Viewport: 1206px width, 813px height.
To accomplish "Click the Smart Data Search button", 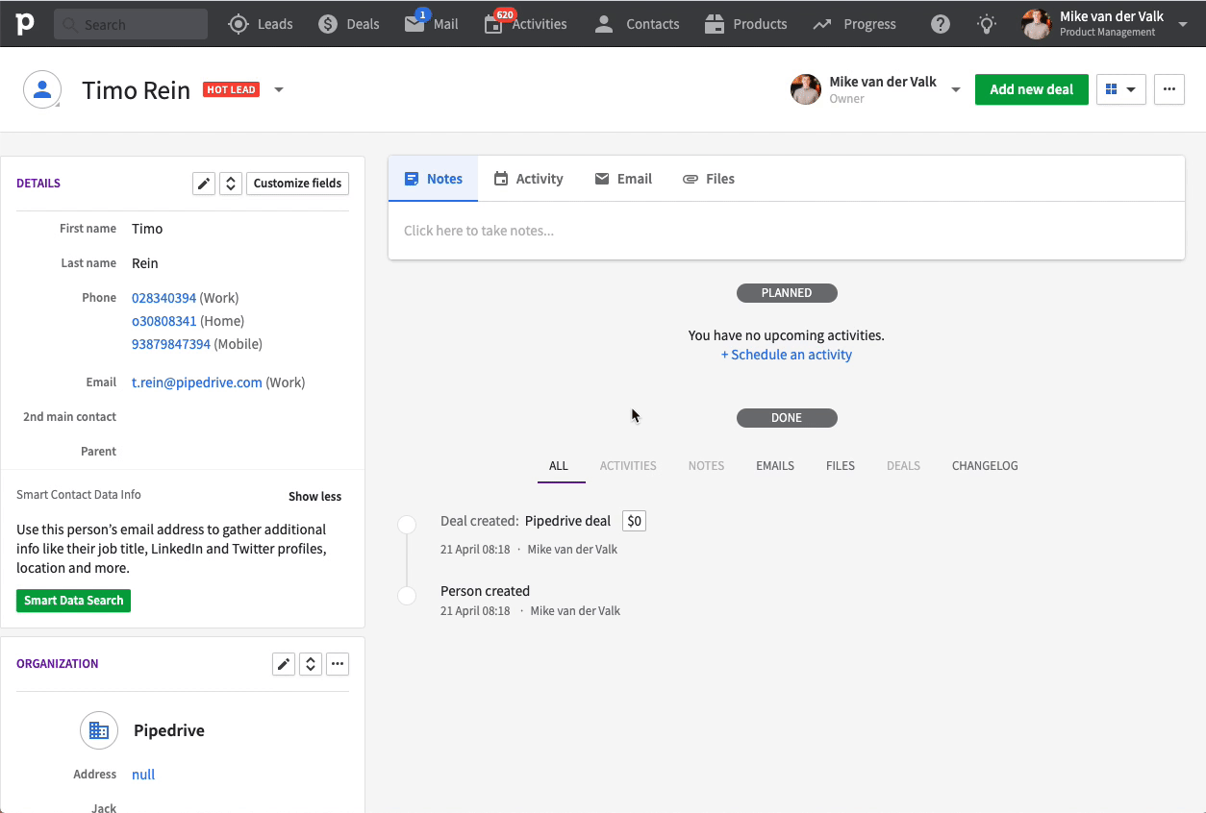I will (x=74, y=601).
